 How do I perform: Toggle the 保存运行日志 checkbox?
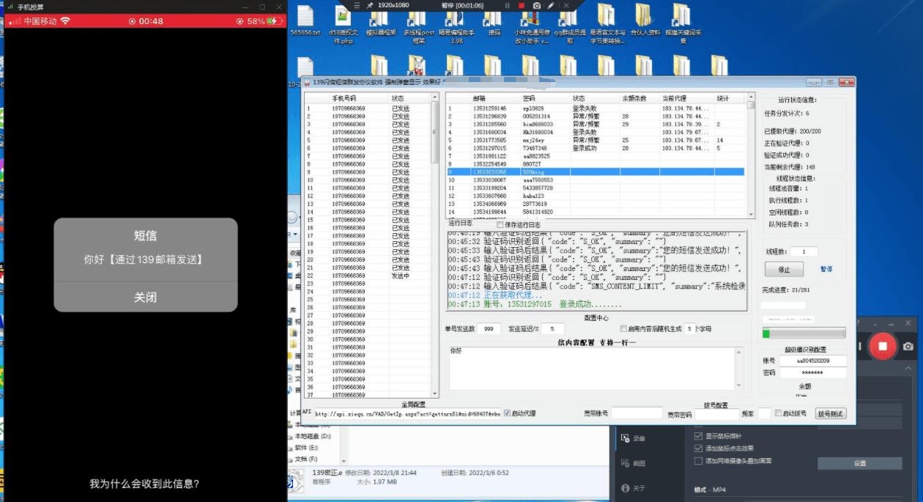coord(500,224)
